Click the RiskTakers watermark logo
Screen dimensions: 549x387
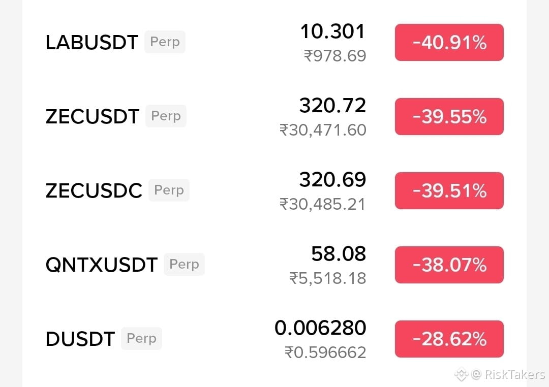[x=461, y=375]
